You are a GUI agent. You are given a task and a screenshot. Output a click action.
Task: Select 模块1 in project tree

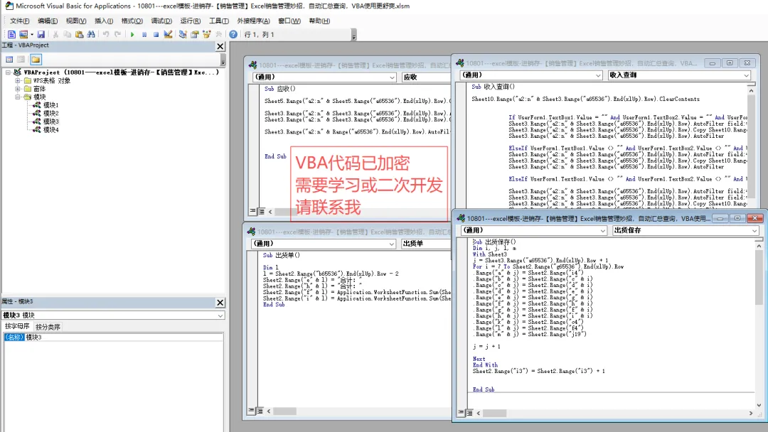pos(50,105)
